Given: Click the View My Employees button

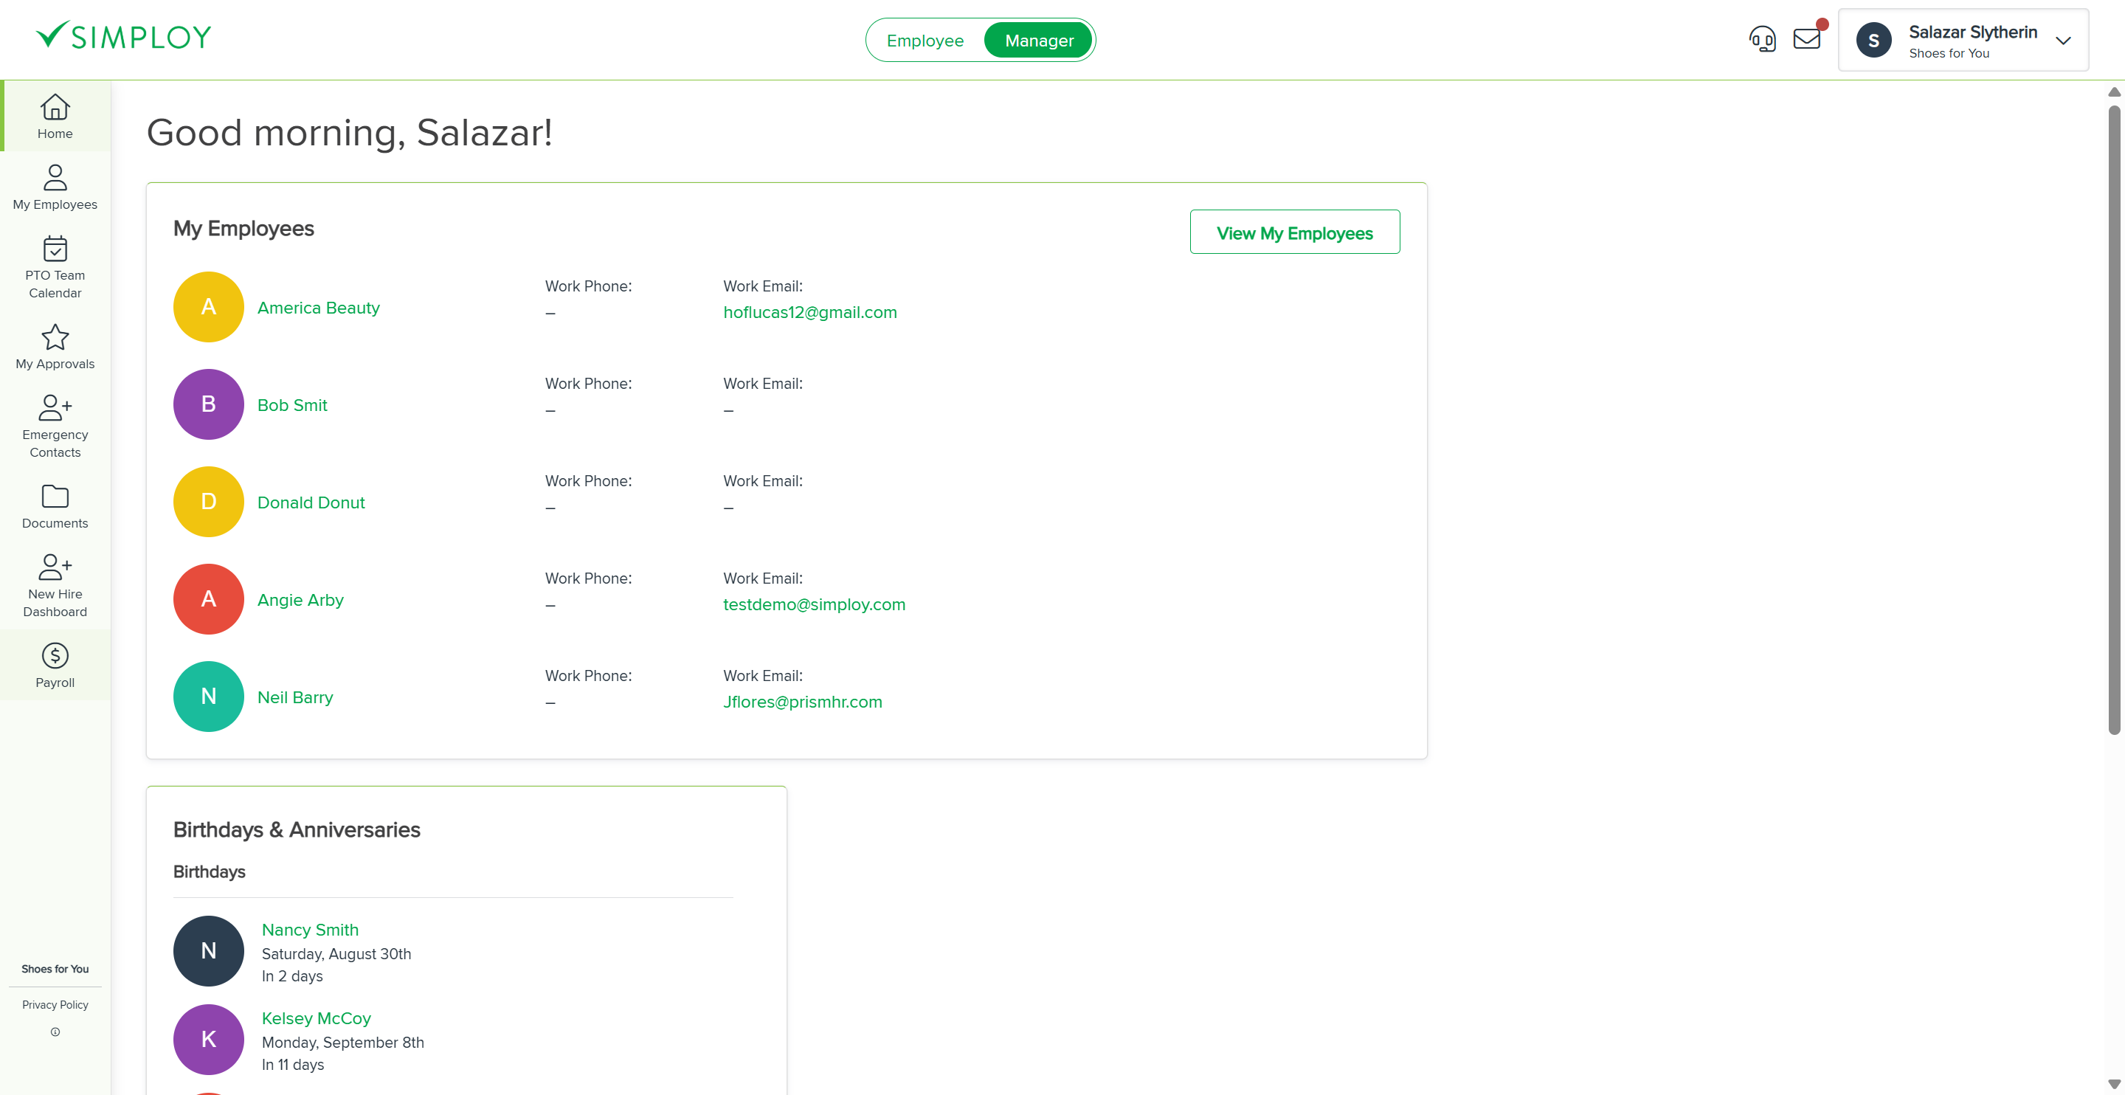Looking at the screenshot, I should [x=1294, y=232].
